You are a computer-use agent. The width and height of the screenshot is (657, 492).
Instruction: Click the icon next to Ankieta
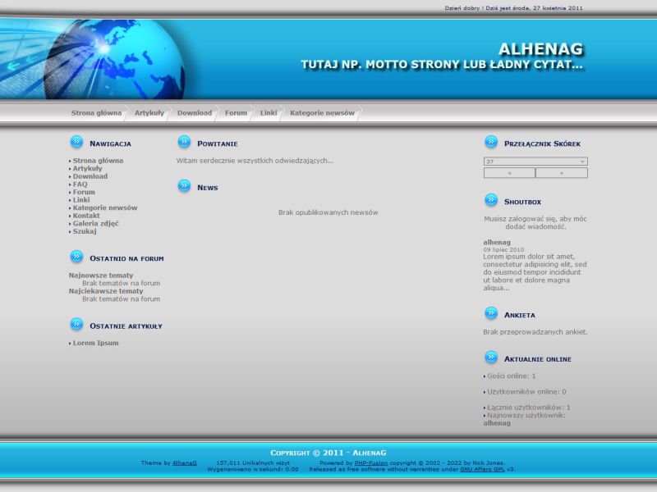click(491, 313)
